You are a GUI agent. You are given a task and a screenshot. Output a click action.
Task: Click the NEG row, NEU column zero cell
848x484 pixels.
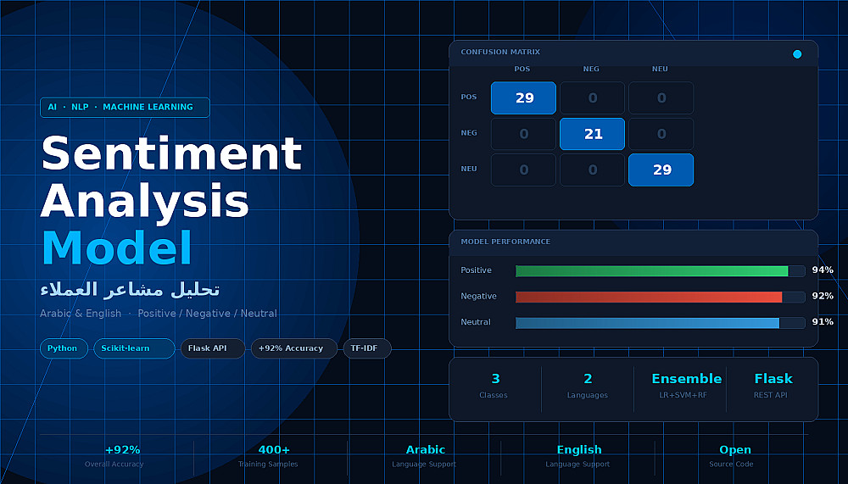[x=661, y=134]
